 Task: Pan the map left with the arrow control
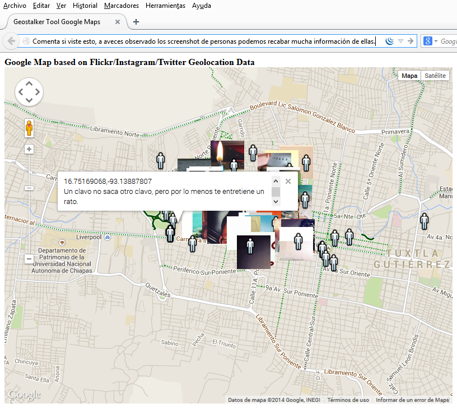click(21, 92)
